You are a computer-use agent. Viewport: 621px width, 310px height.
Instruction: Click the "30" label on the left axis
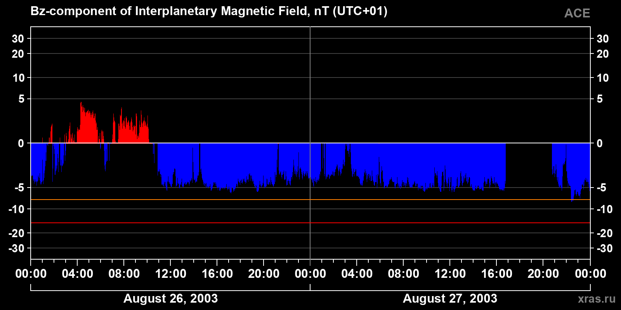pyautogui.click(x=18, y=39)
